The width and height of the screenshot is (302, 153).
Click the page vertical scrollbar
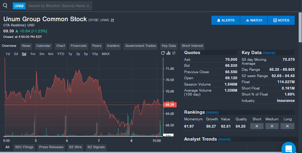(300, 27)
